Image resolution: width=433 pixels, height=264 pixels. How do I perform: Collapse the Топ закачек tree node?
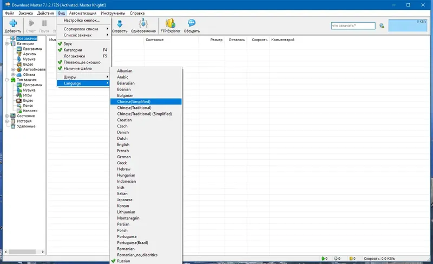(7, 80)
